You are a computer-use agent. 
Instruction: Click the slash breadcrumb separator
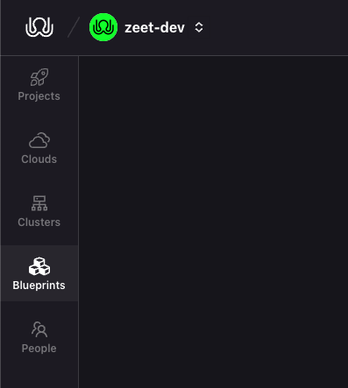pos(74,27)
